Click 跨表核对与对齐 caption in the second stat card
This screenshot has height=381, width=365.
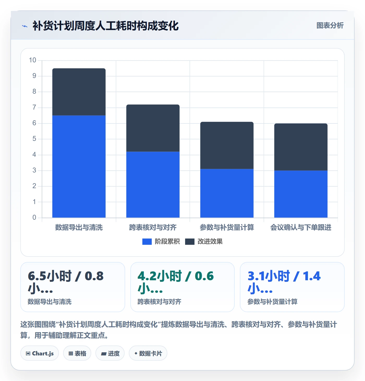[160, 302]
